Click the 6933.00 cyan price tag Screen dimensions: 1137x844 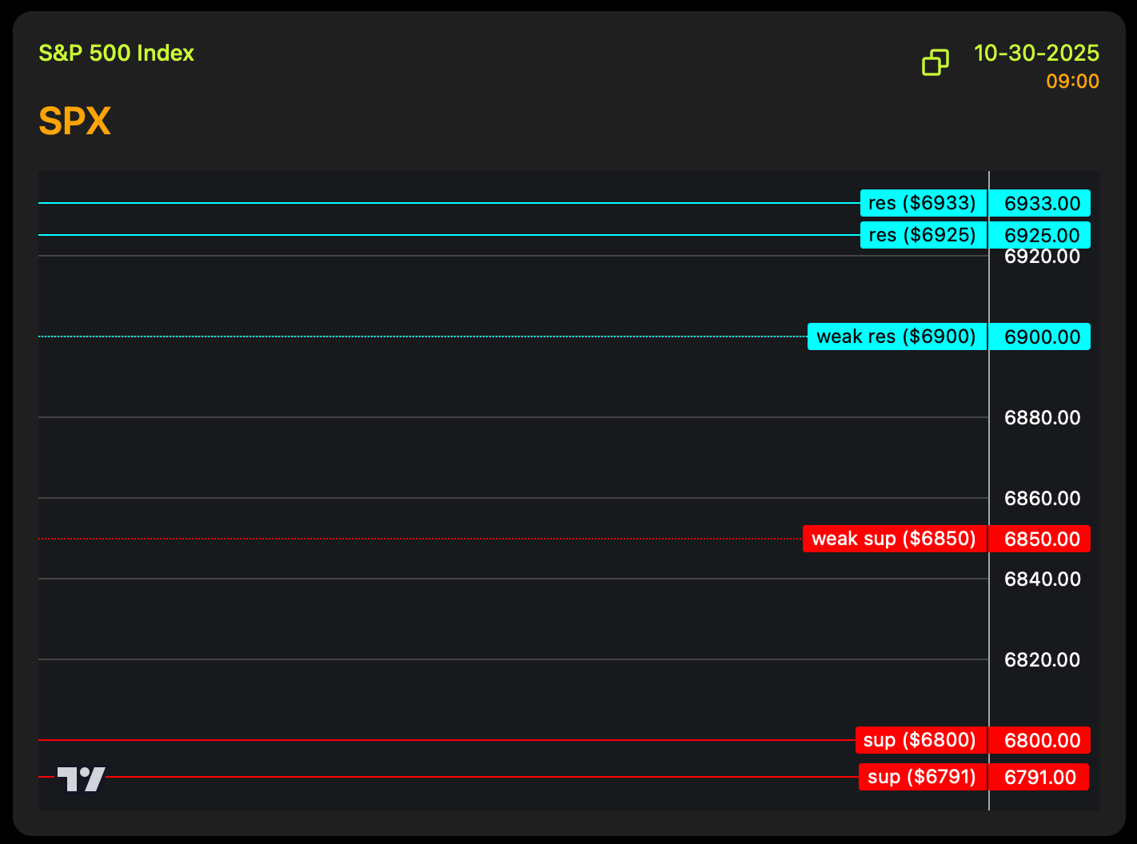[1041, 204]
